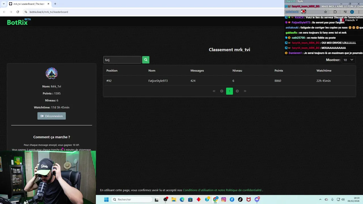This screenshot has height=204, width=363.
Task: Select the 8860 points cell
Action: coord(278,81)
